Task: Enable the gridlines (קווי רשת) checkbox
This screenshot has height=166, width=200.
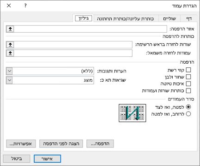Action: pyautogui.click(x=188, y=70)
